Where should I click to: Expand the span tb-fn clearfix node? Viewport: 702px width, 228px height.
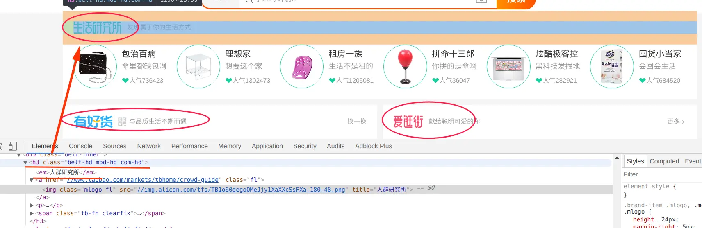click(x=32, y=214)
